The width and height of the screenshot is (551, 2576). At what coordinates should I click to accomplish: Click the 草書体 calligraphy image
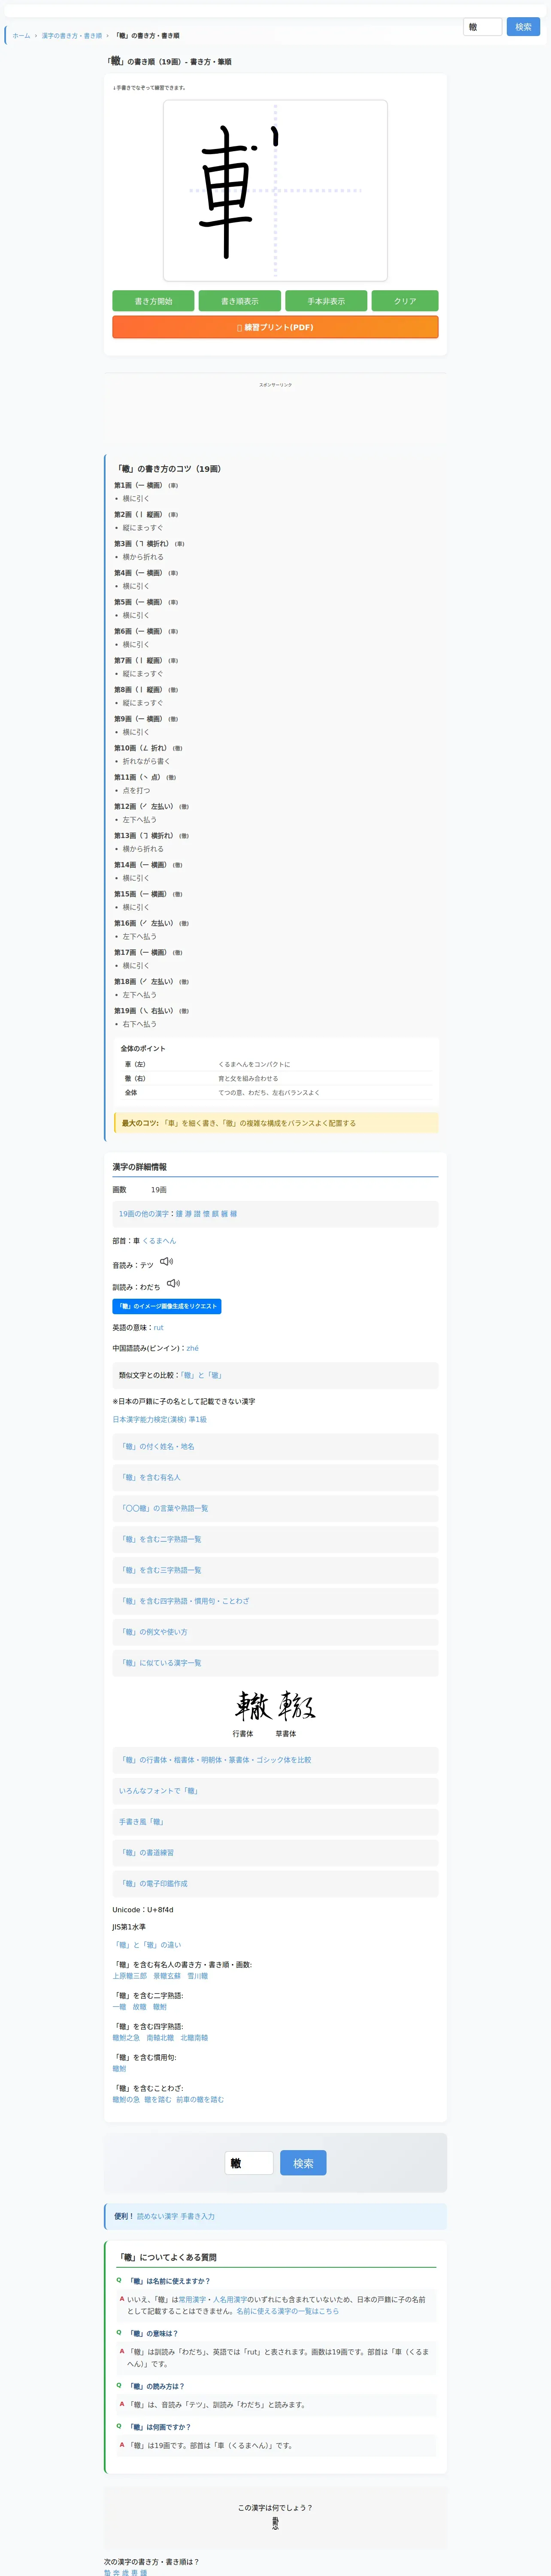[x=297, y=1706]
